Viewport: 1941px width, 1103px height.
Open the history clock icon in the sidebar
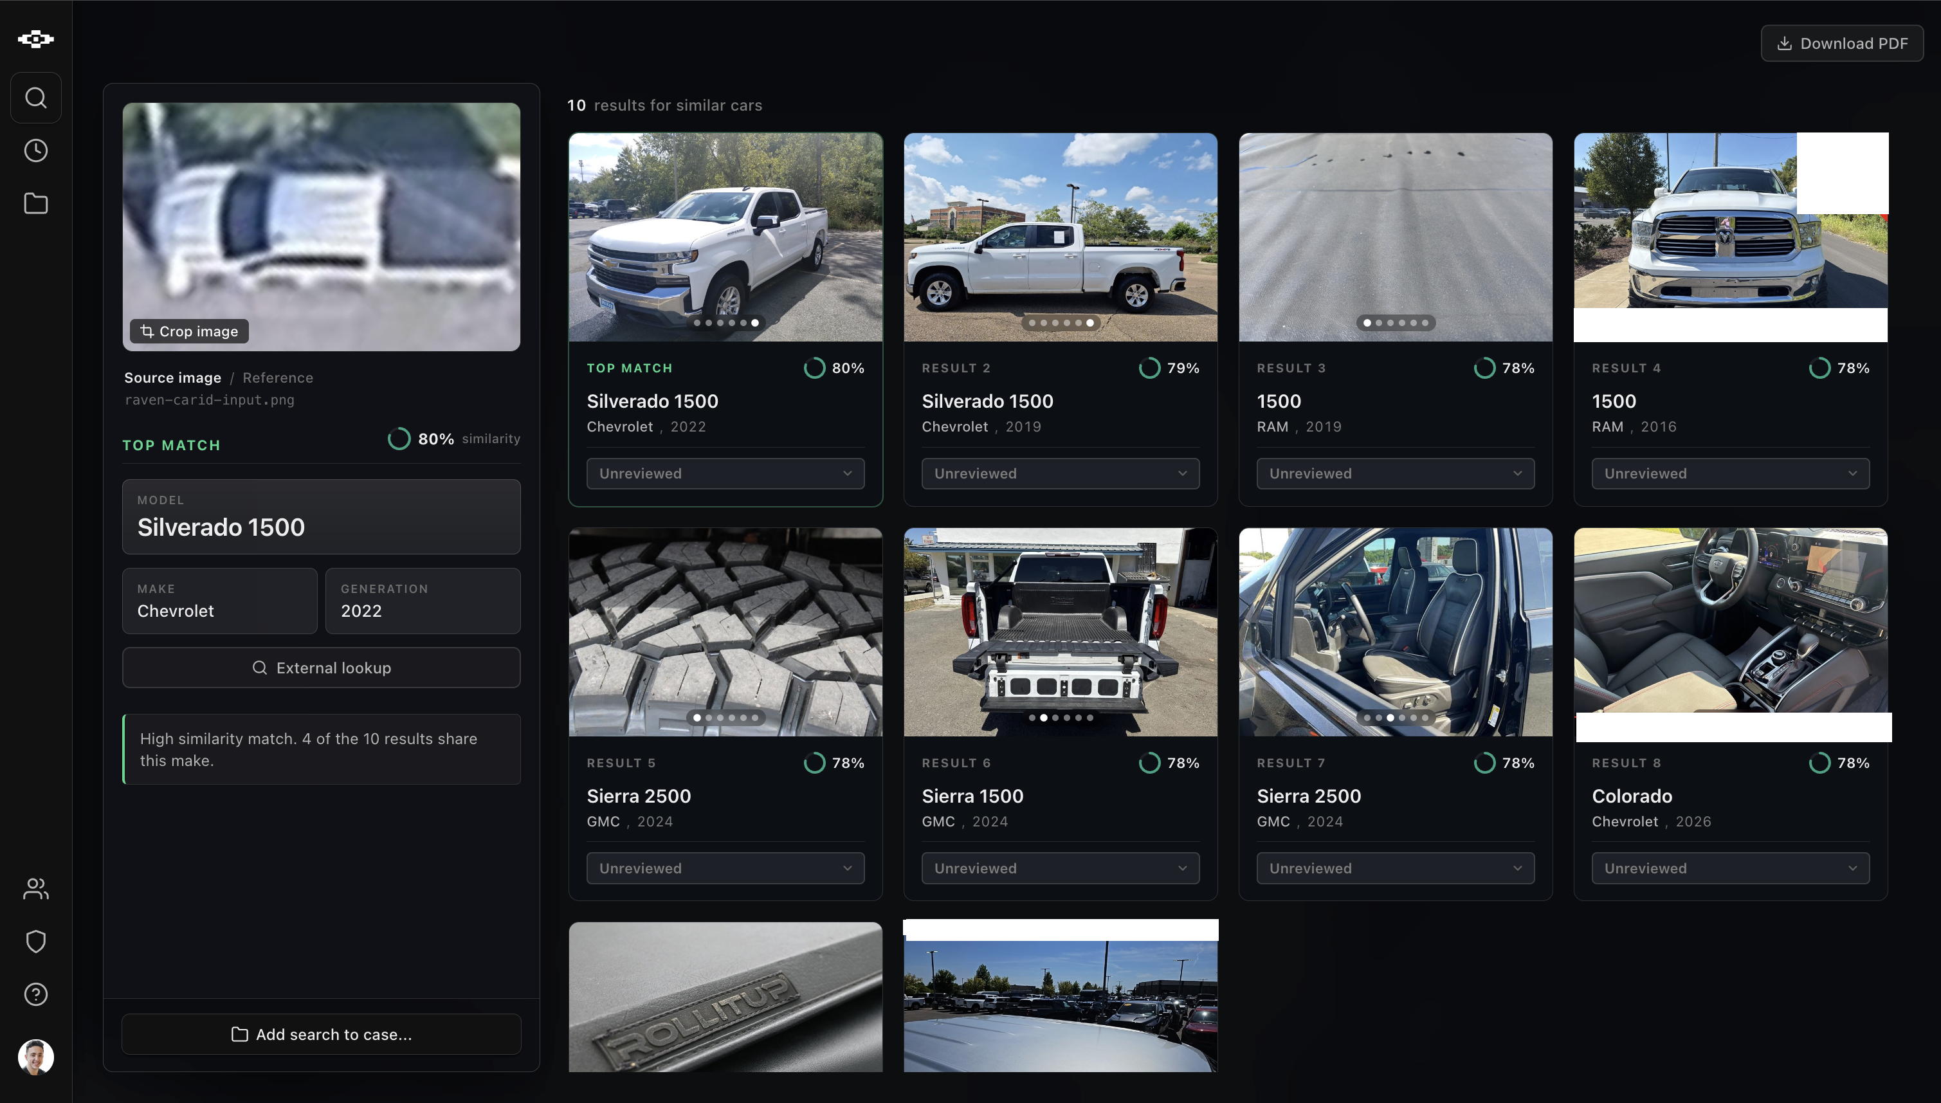click(35, 150)
